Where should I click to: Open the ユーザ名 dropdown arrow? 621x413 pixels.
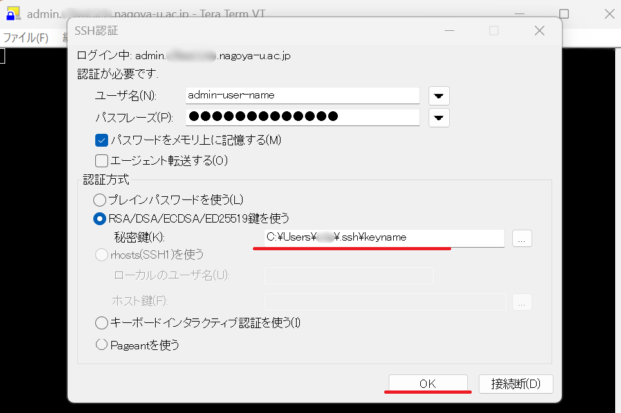tap(439, 96)
